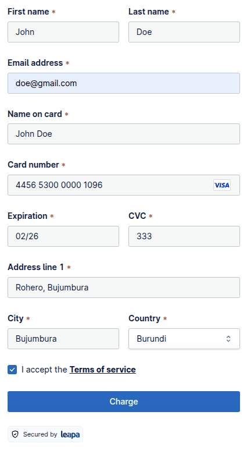Uncheck the accept Terms of service checkbox
Image resolution: width=247 pixels, height=454 pixels.
coord(12,370)
